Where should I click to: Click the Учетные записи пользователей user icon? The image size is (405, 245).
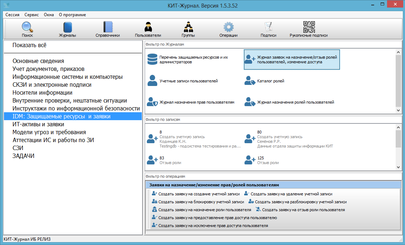152,81
